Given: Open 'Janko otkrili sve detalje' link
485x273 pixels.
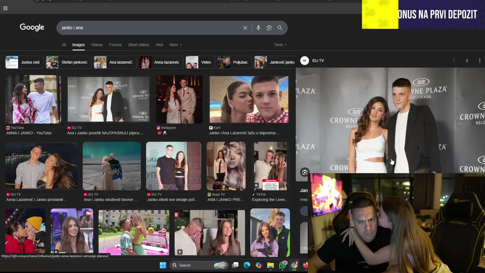Looking at the screenshot, I should coord(172,200).
